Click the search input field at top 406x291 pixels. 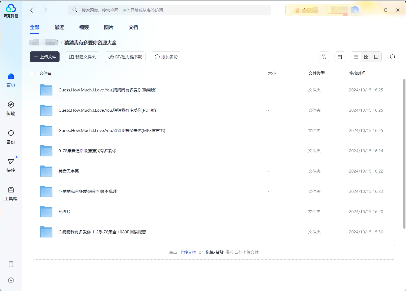pos(173,10)
